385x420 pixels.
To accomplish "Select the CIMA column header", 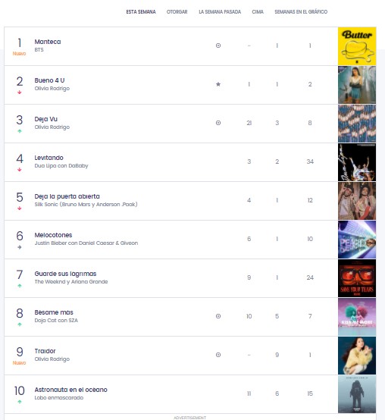I will pos(258,12).
